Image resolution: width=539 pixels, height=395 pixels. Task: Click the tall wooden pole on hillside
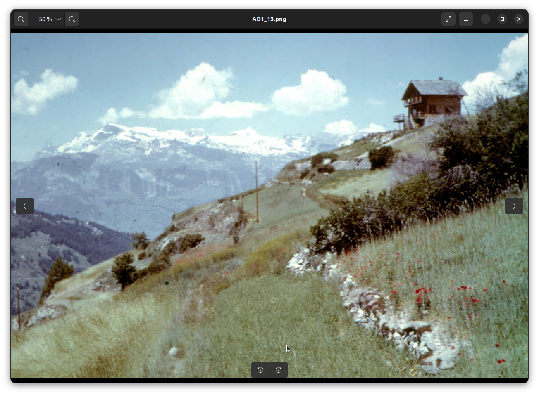click(x=257, y=192)
